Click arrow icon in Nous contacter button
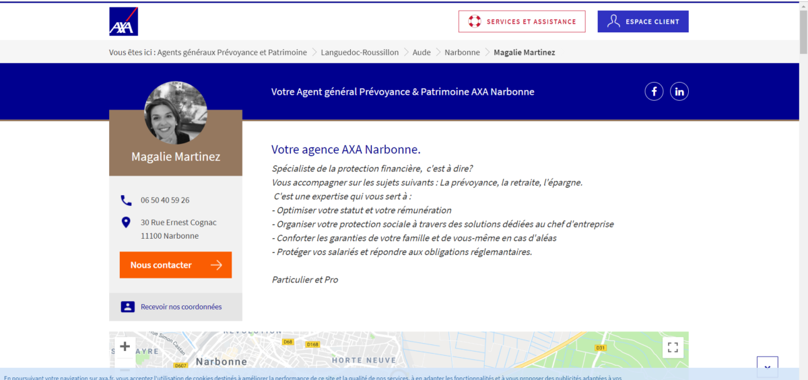The image size is (808, 380). [x=216, y=265]
